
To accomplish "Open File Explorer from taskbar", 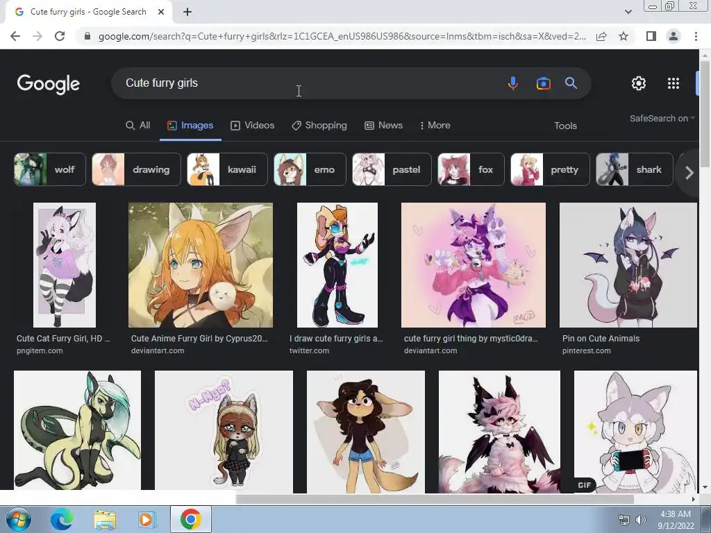I will pyautogui.click(x=105, y=519).
